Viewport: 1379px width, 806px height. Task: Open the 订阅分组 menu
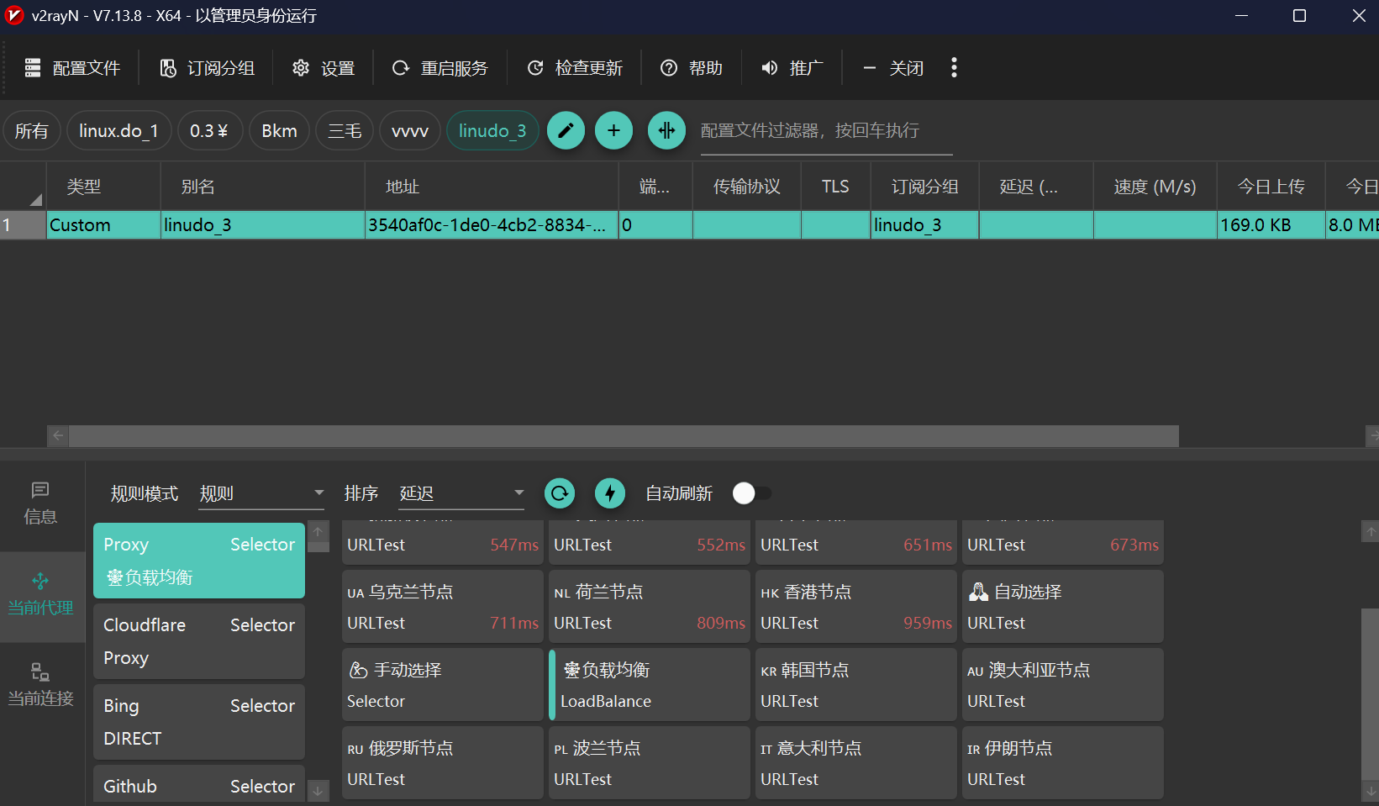pos(207,68)
